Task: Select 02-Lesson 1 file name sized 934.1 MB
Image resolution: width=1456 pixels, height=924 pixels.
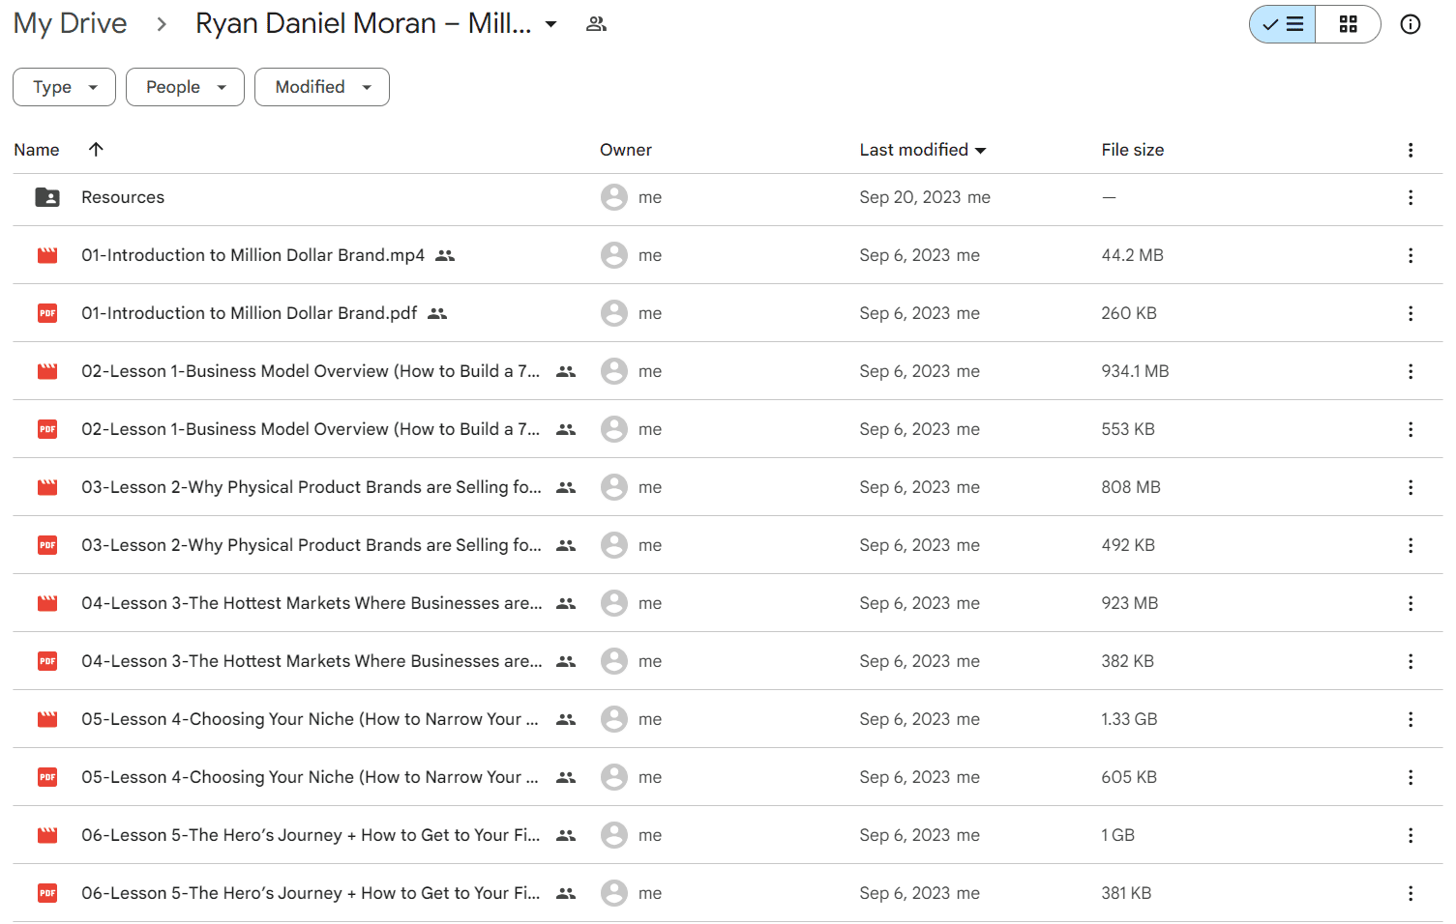Action: pos(311,371)
